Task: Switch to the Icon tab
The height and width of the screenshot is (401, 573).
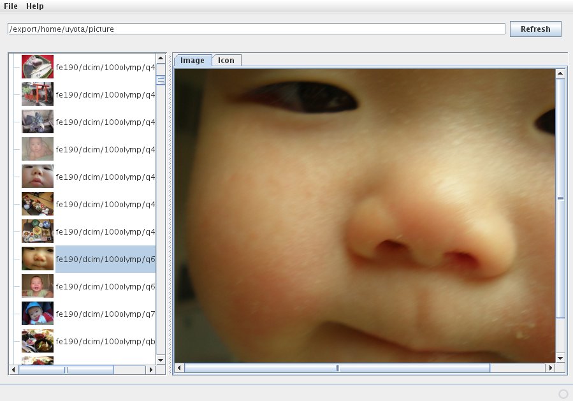Action: pos(226,60)
